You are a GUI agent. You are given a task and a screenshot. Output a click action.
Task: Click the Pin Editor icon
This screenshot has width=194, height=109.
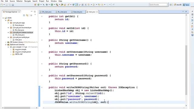coord(113,5)
